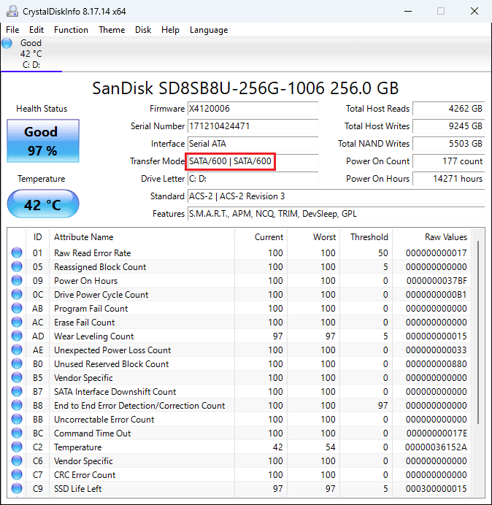
Task: Click status orb for Unexpected Power Loss Count
Action: coord(17,350)
